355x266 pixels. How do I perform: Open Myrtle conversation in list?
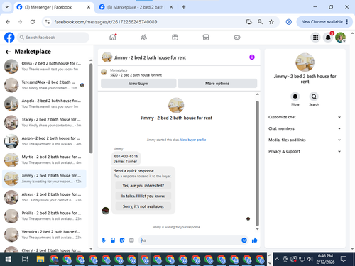44,160
